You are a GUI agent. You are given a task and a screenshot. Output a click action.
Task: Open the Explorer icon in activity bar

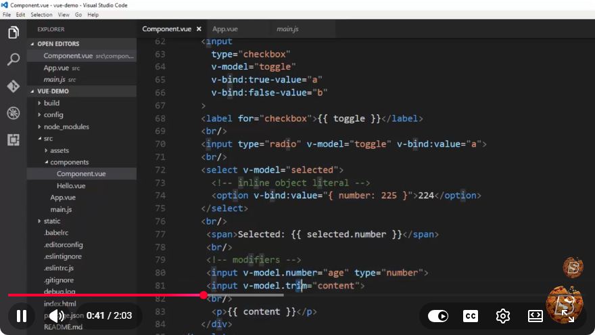(x=14, y=32)
